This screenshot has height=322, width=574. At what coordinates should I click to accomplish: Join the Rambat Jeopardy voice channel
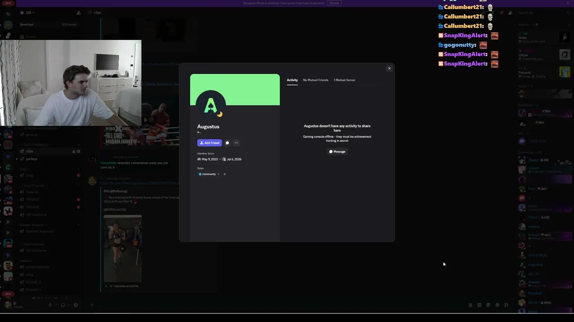[x=49, y=231]
